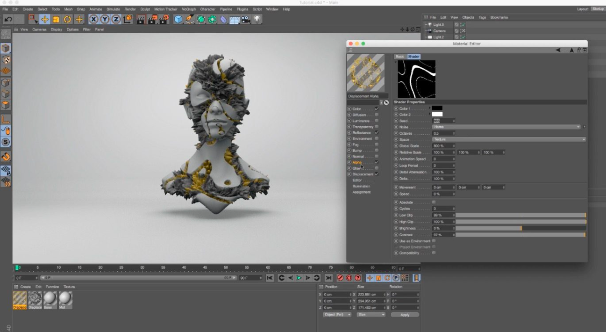Toggle the Y axis lock
The width and height of the screenshot is (606, 332).
pos(105,19)
